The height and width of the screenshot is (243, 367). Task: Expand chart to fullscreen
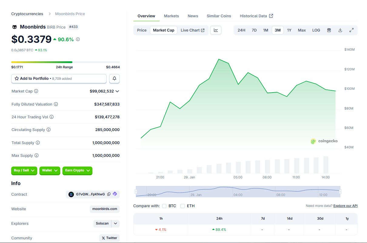pyautogui.click(x=352, y=30)
